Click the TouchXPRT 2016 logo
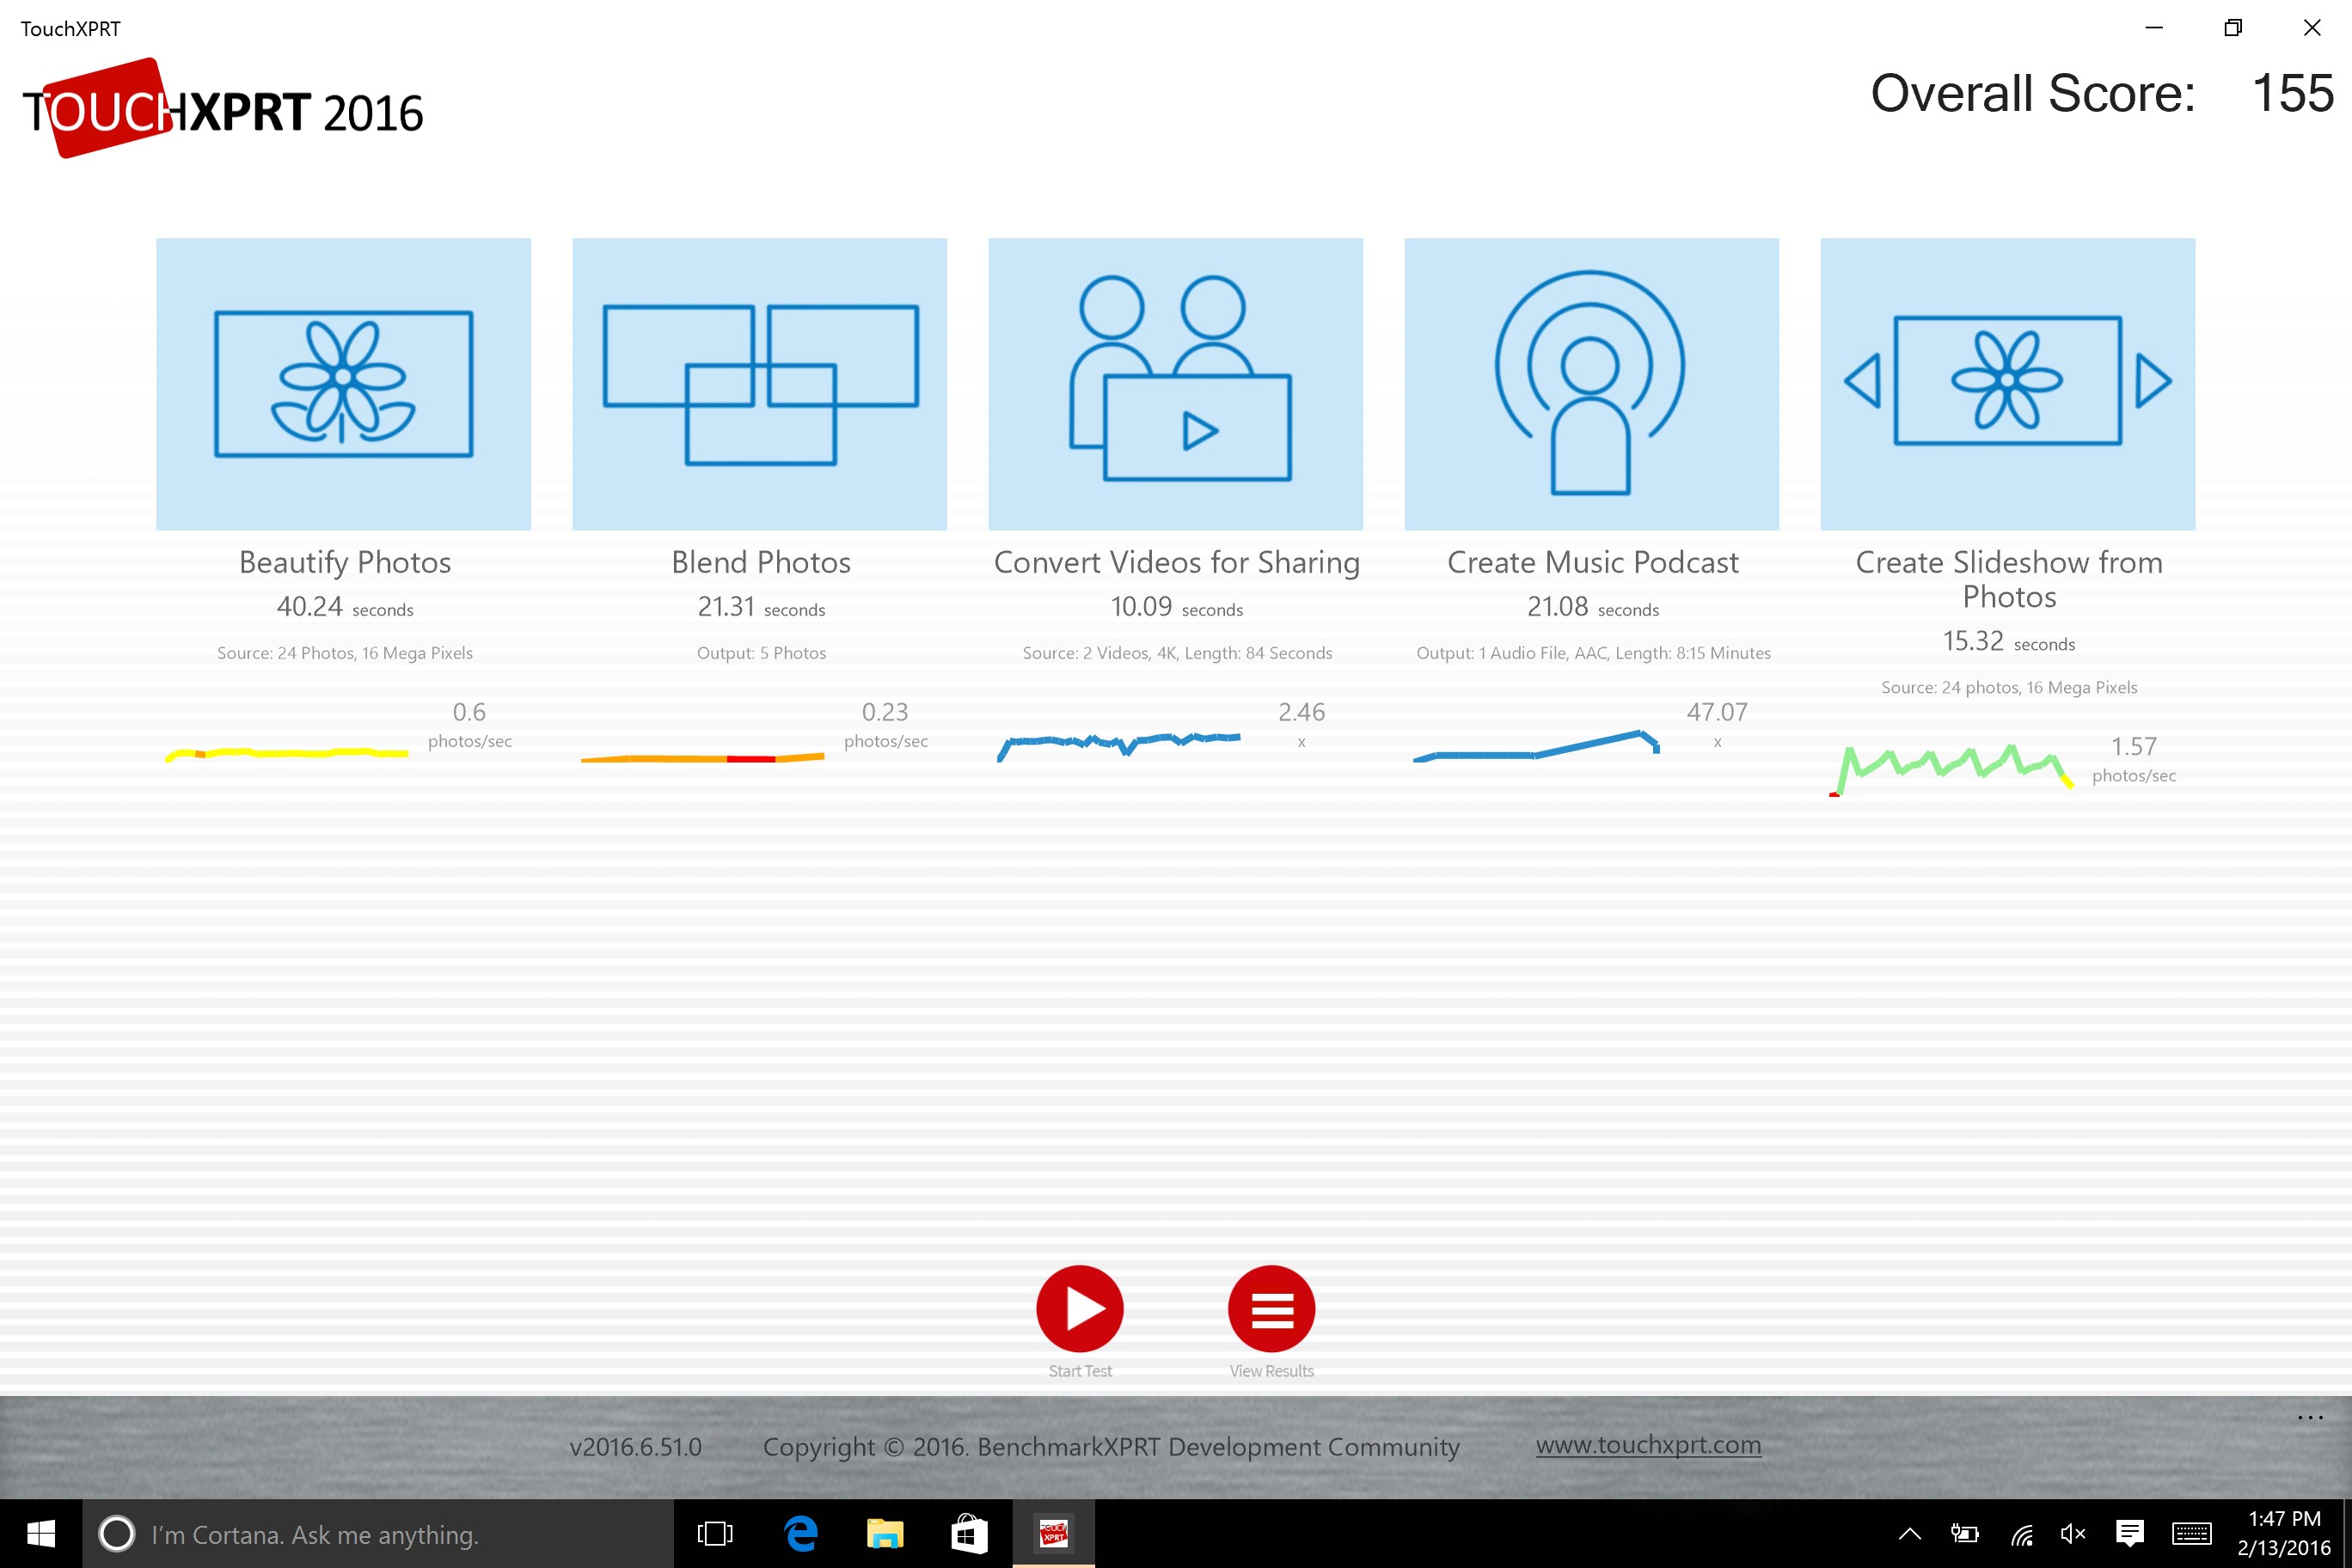The width and height of the screenshot is (2352, 1568). coord(222,110)
